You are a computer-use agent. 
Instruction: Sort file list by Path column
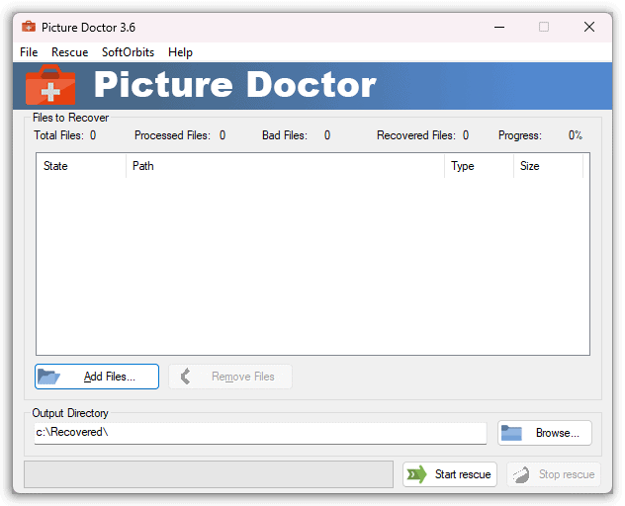coord(286,166)
